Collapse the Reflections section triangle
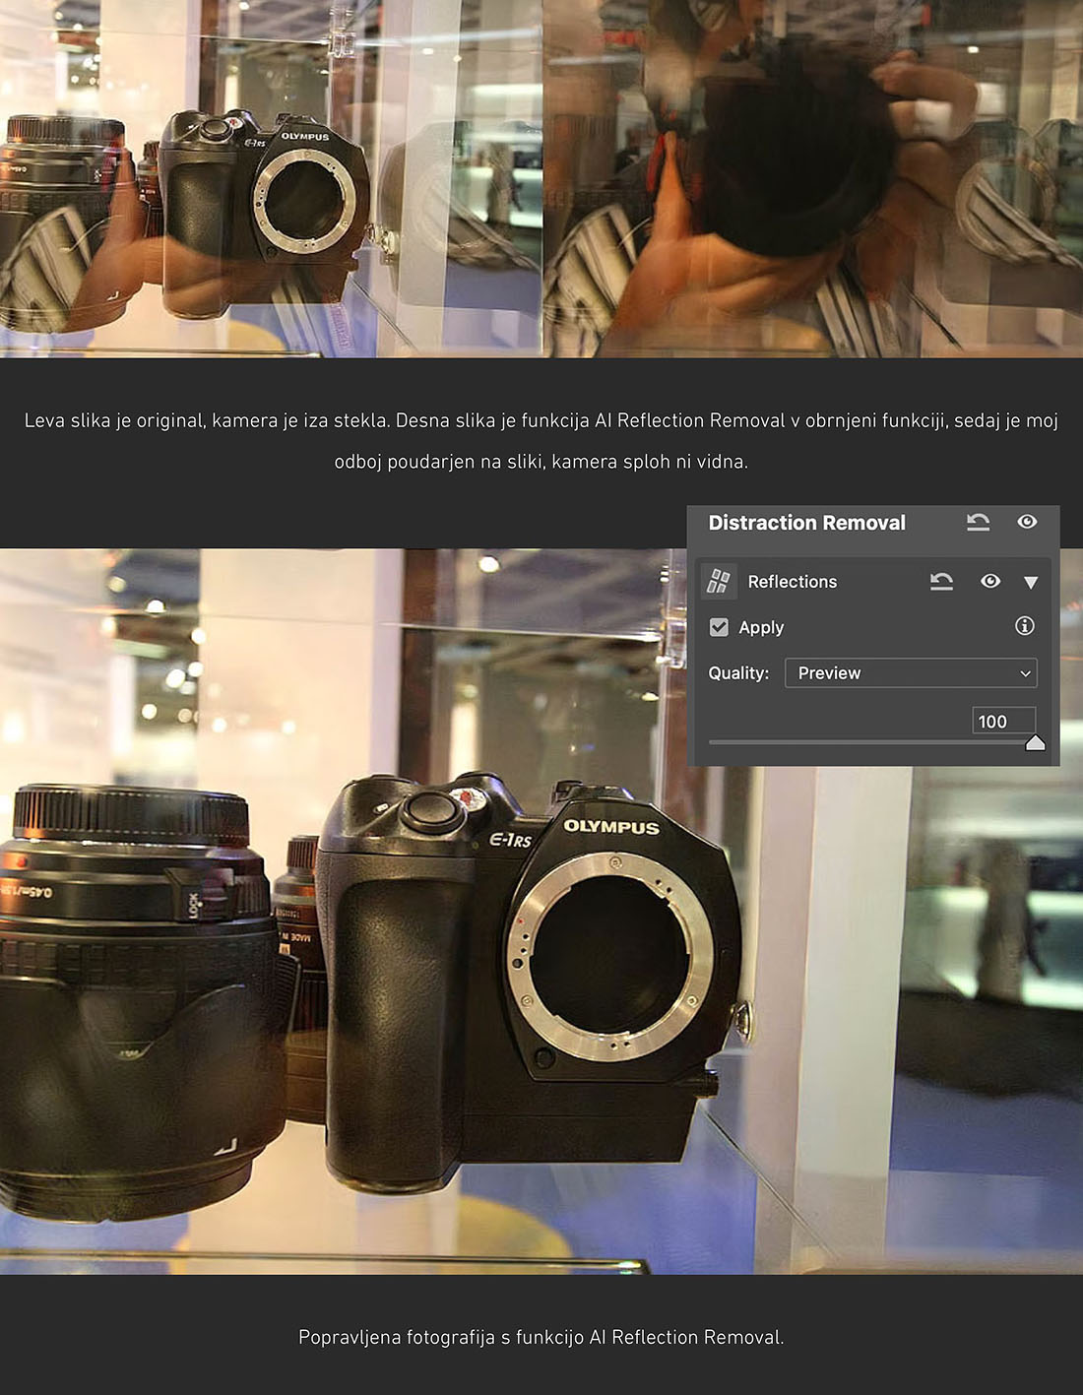 point(1031,583)
